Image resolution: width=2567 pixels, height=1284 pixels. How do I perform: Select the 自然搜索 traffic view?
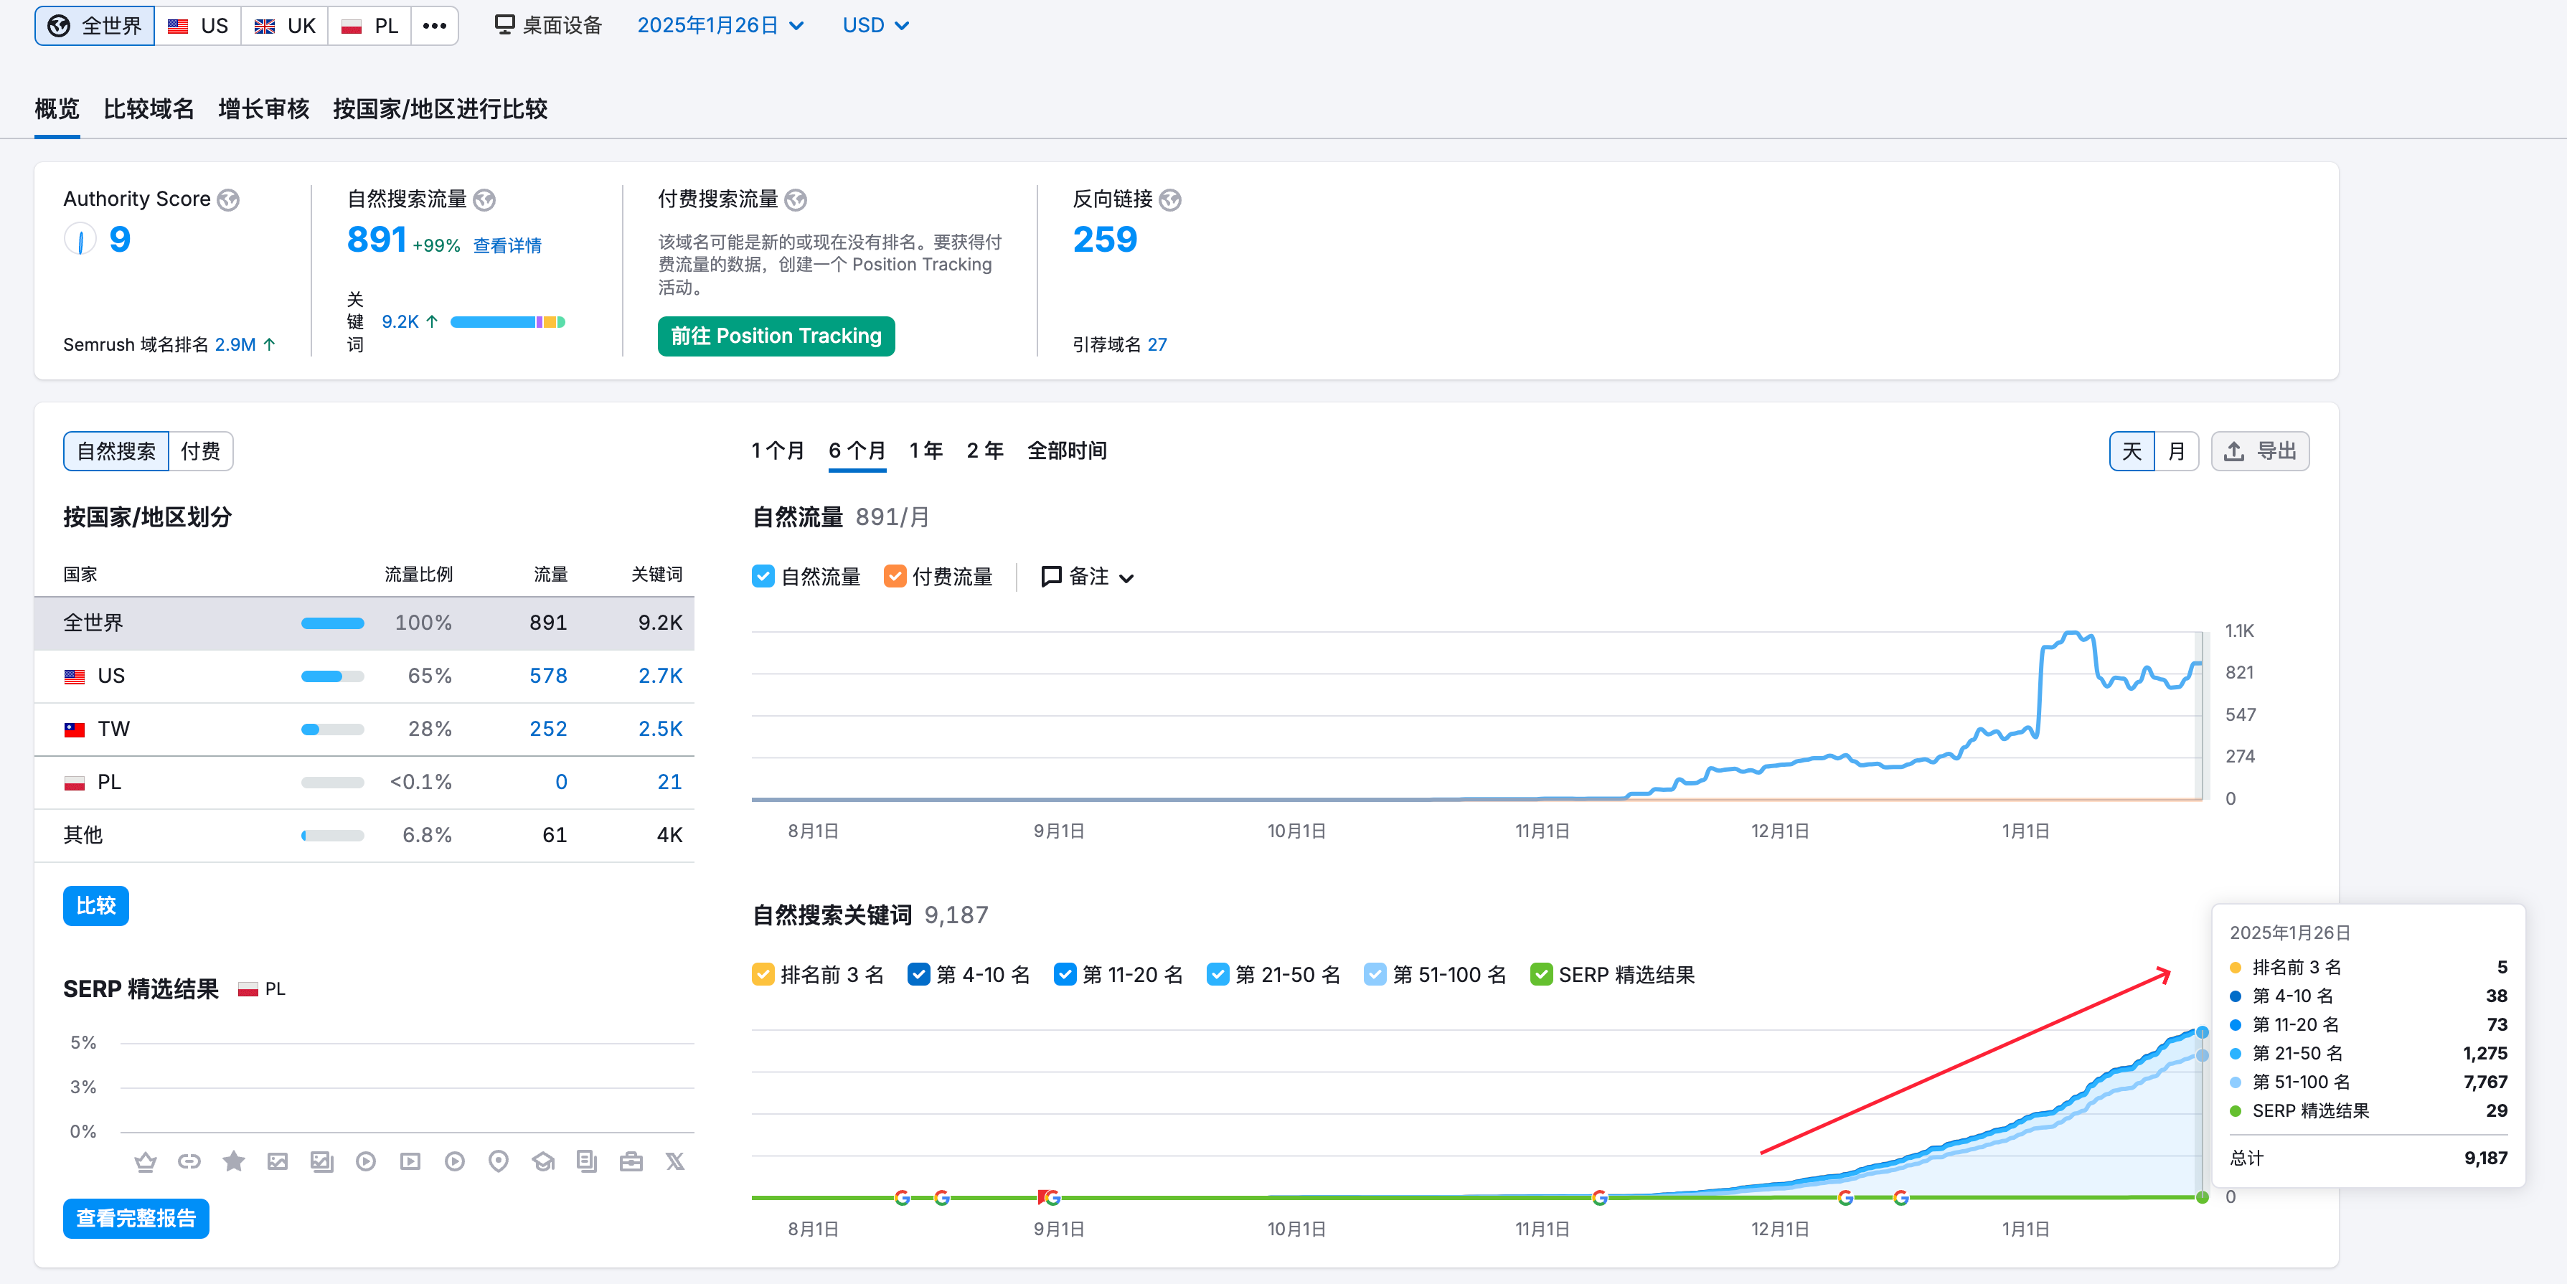tap(117, 451)
